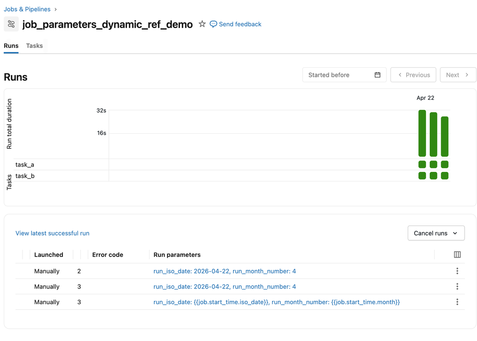This screenshot has height=341, width=477.
Task: Open the job.start_time template parameters link
Action: [276, 302]
